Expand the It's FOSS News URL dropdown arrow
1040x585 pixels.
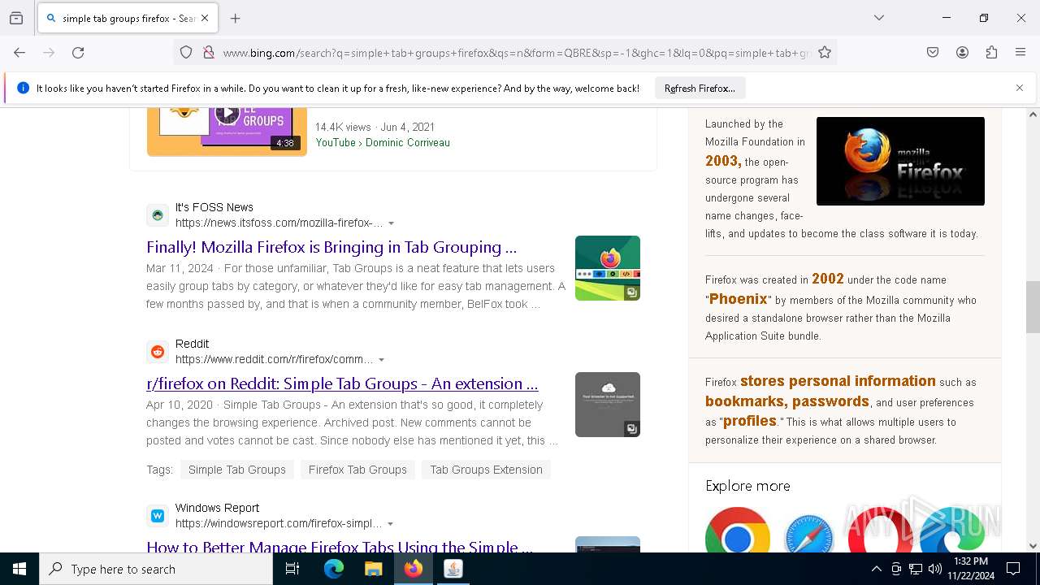391,223
